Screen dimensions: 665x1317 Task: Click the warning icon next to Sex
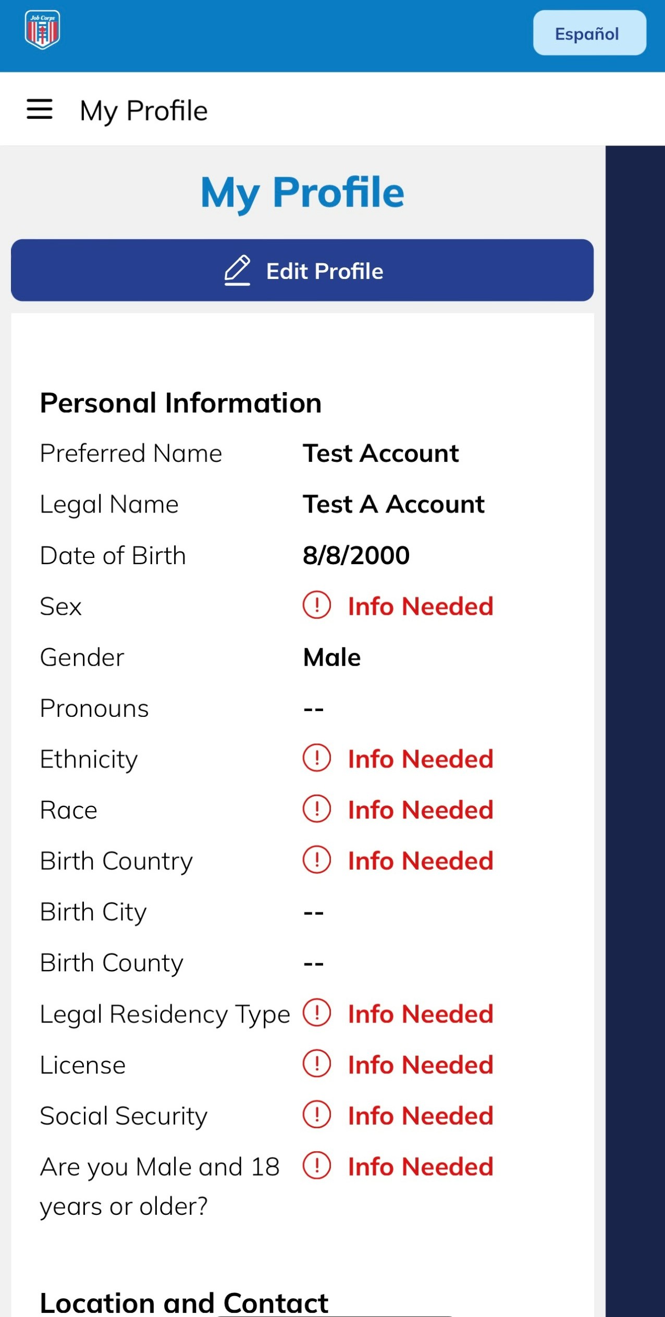[x=316, y=606]
